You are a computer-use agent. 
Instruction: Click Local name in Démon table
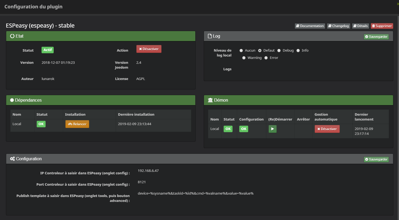tap(215, 129)
